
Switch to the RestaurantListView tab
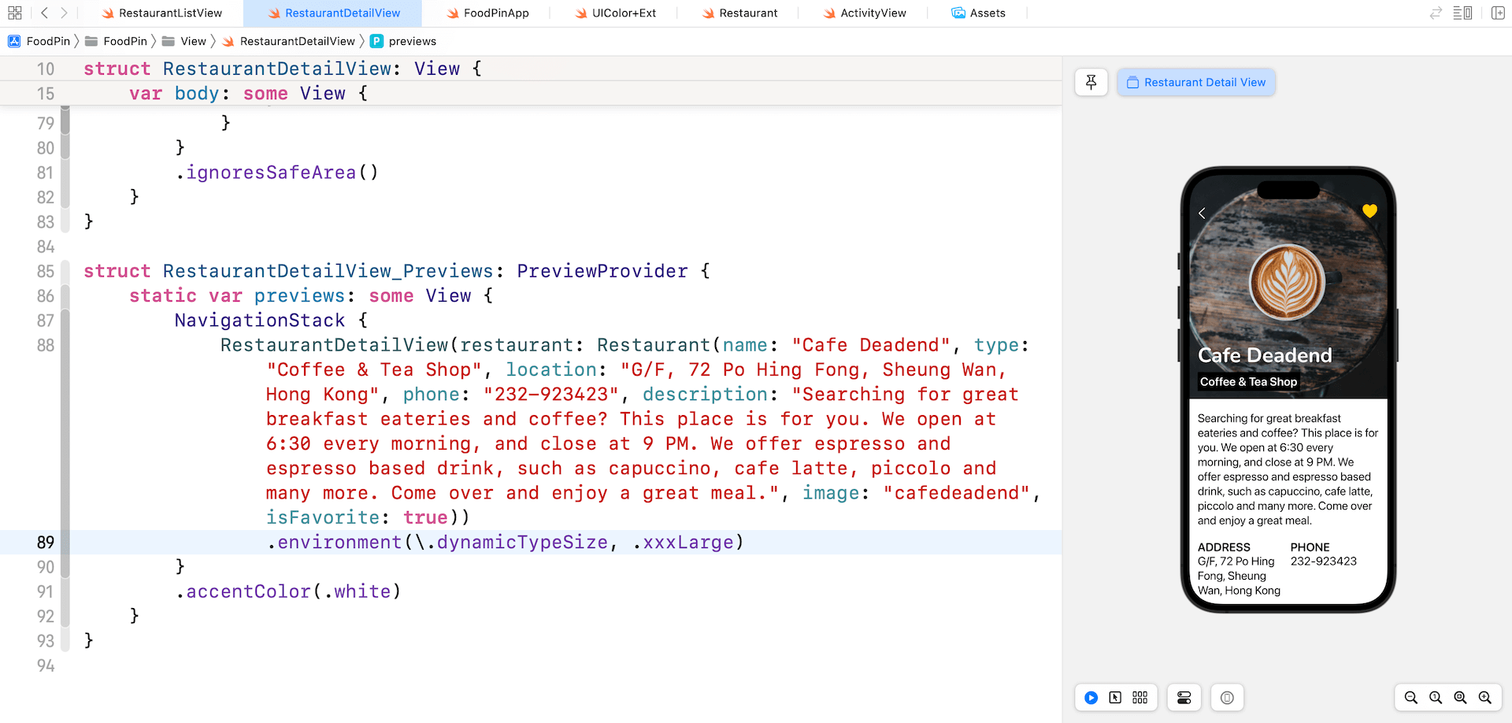[x=162, y=13]
